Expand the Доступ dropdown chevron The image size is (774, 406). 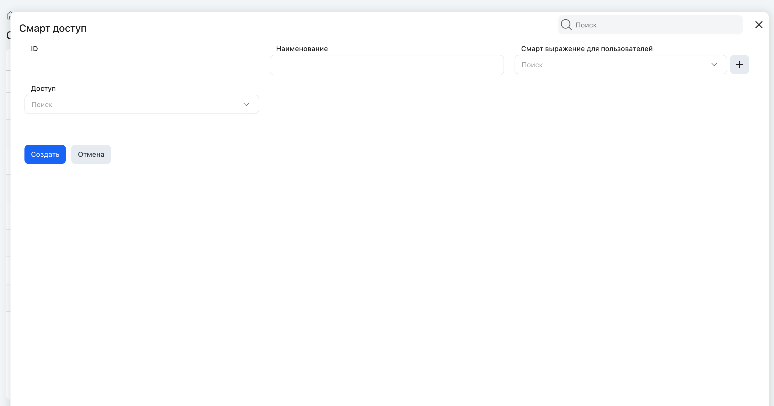[246, 104]
